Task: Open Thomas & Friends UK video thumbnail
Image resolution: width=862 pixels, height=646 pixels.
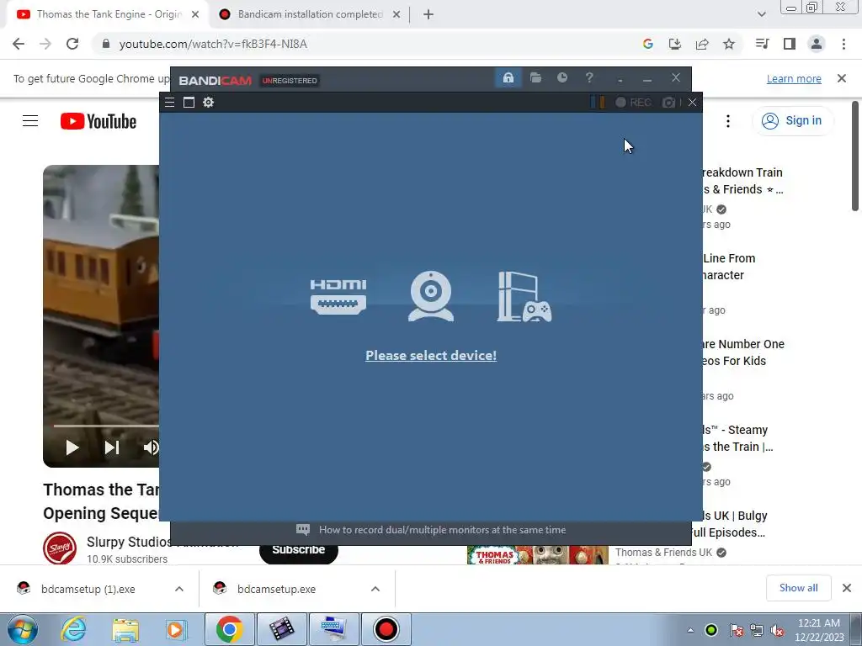Action: tap(538, 555)
